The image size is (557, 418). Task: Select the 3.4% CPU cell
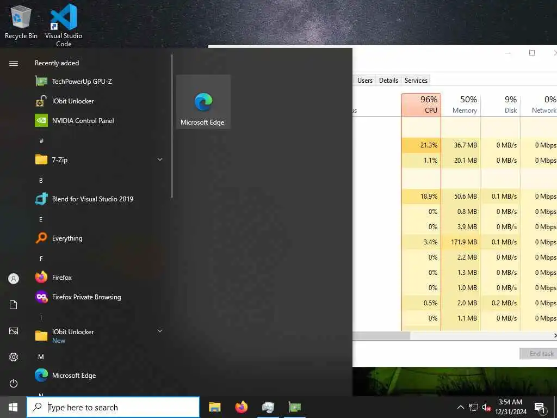click(x=422, y=242)
